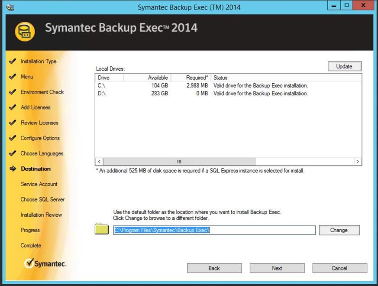Click the Available column header
Screen dimensions: 378x286
(x=147, y=78)
